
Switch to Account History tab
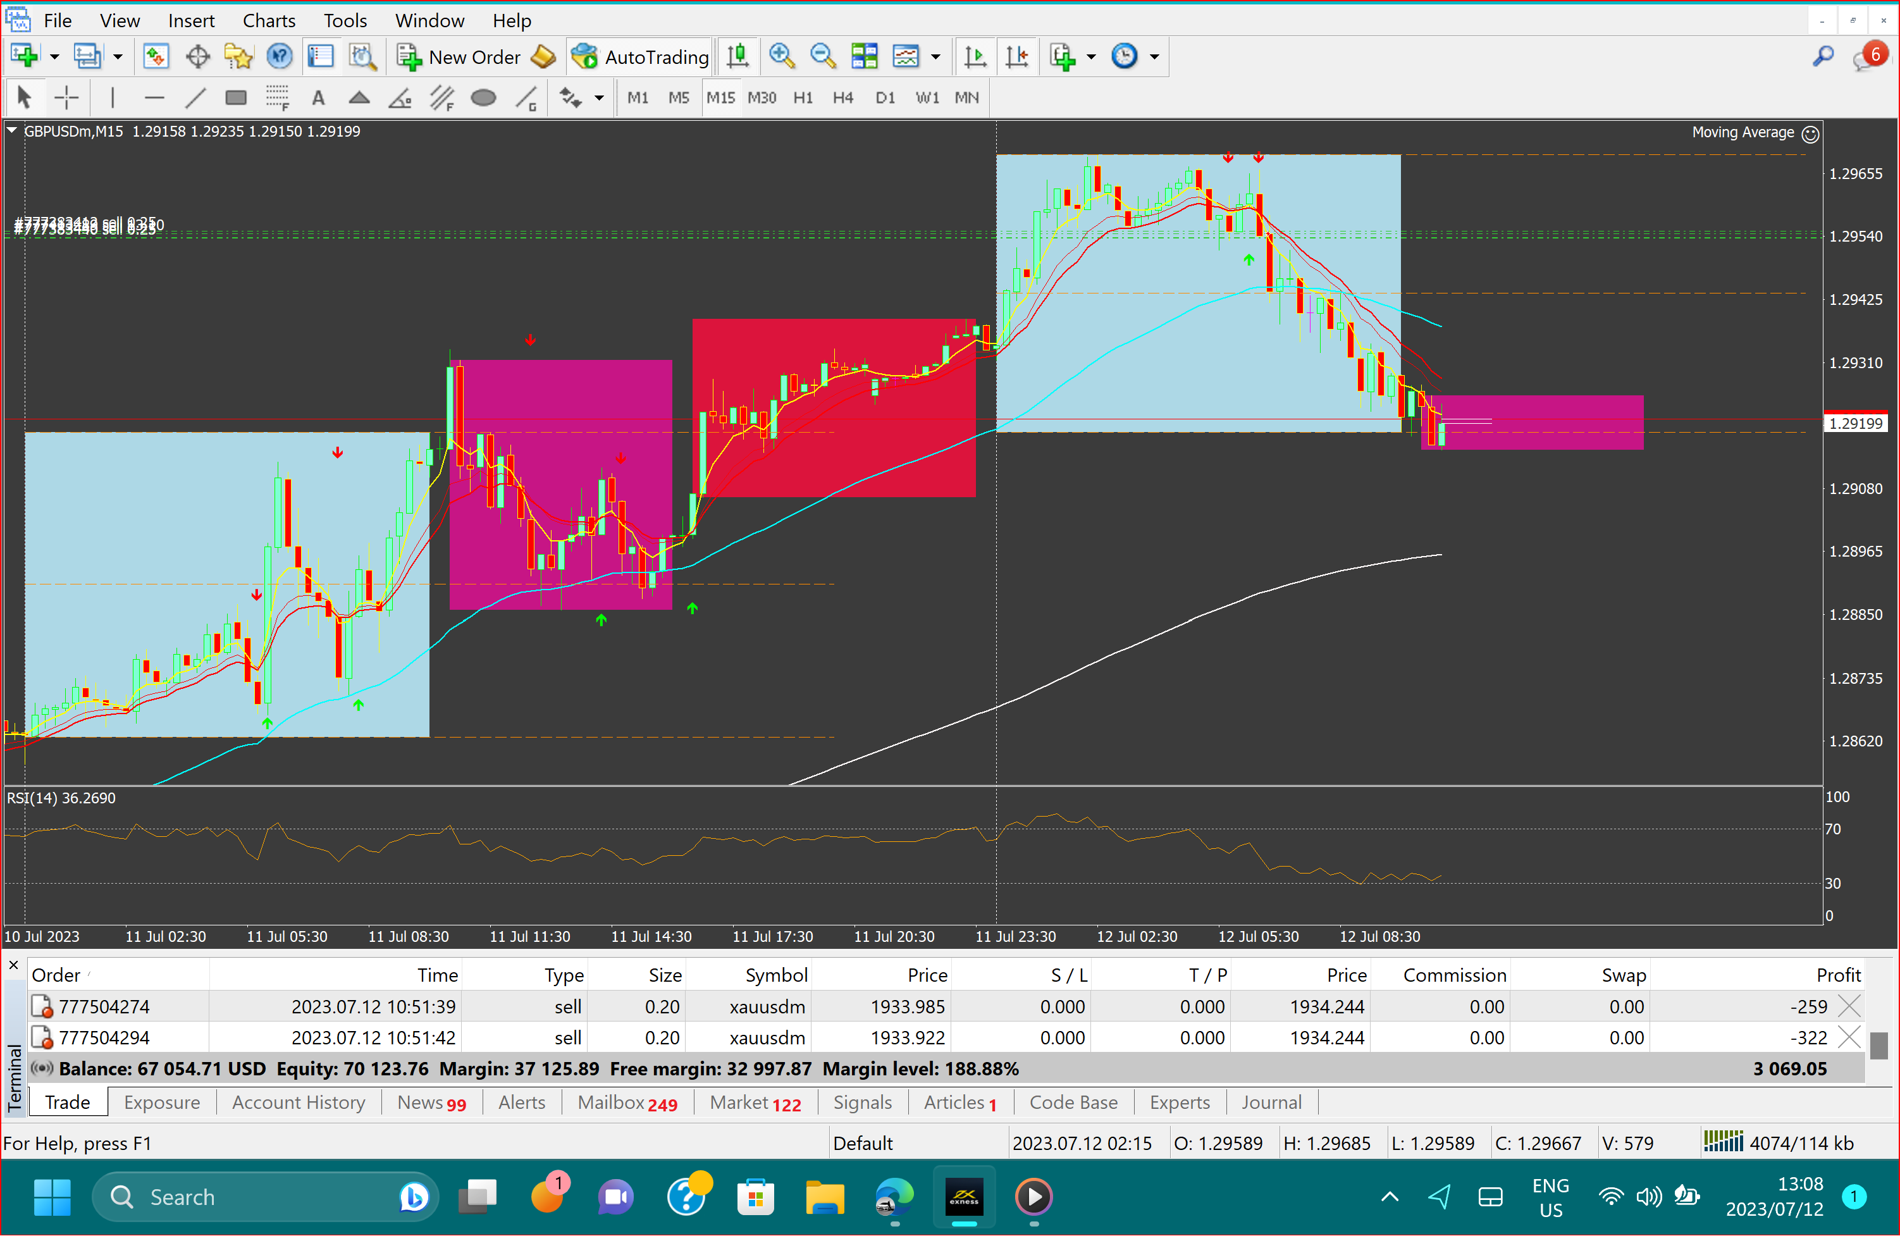click(x=299, y=1103)
